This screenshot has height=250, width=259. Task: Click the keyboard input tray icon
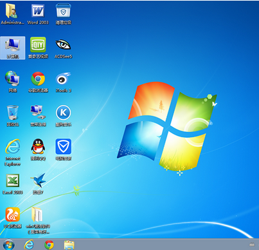point(252,244)
